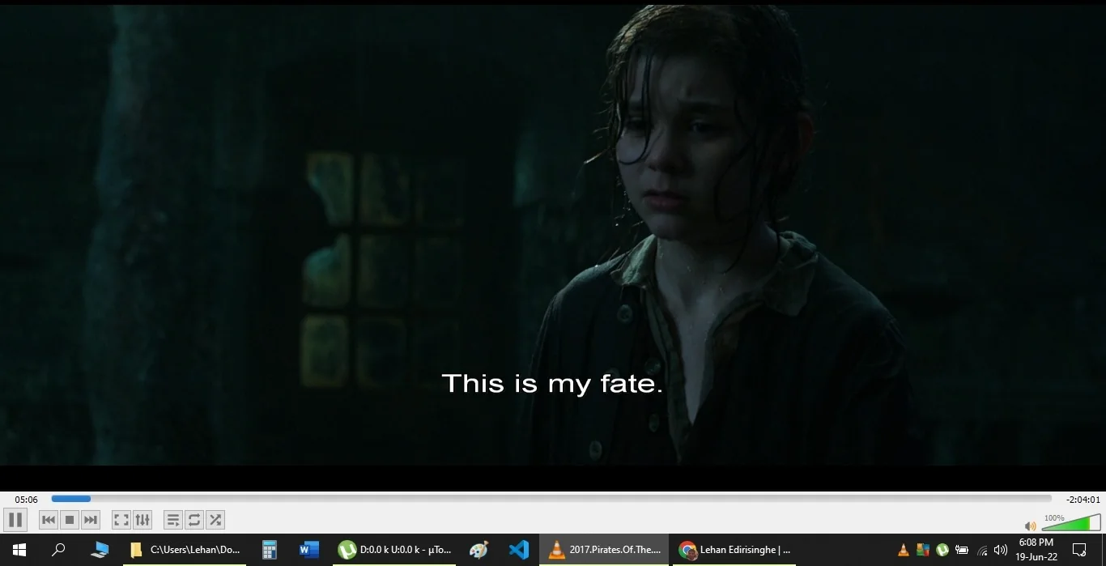Open the Calculator from the taskbar
The image size is (1106, 566).
coord(270,551)
